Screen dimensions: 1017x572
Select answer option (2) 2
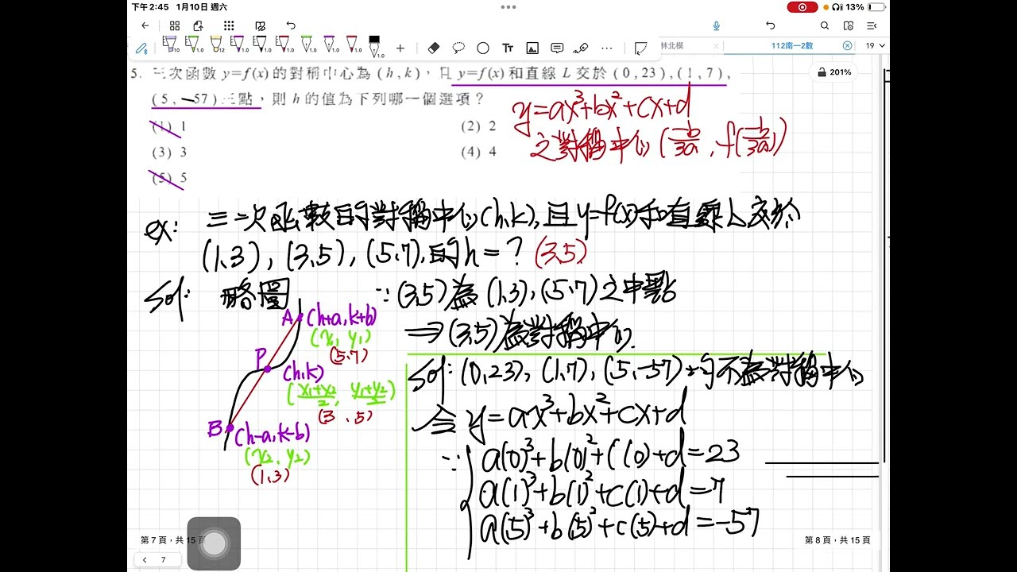(x=478, y=126)
